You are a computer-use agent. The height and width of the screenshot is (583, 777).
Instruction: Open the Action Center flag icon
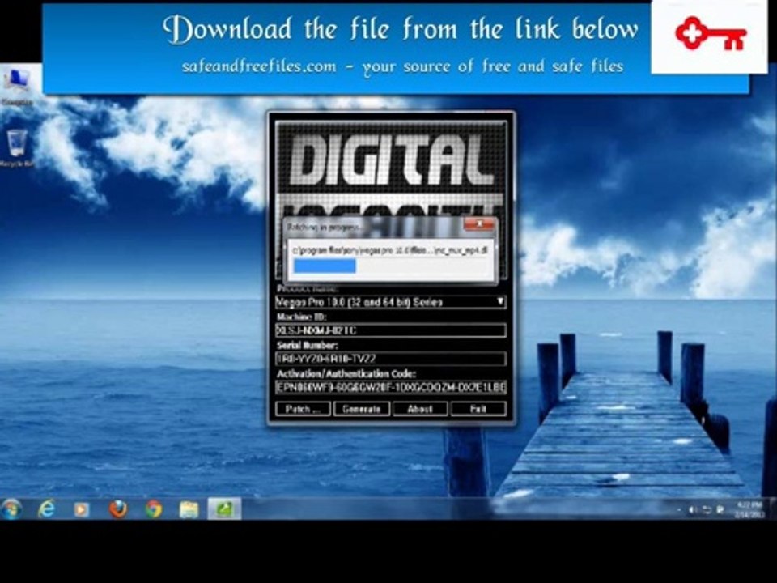point(720,509)
